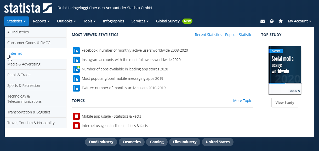Go to Infographics
Viewport: 319px width, 151px height.
113,21
